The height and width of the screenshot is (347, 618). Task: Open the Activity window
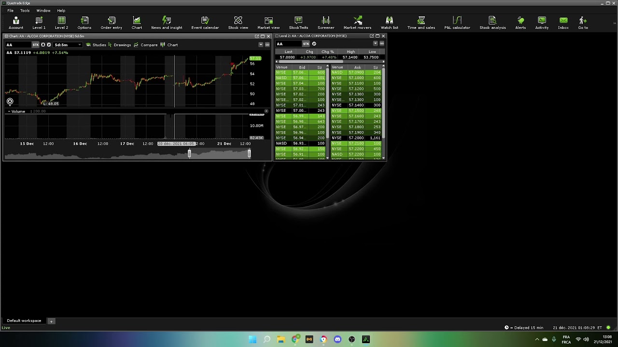tap(542, 23)
